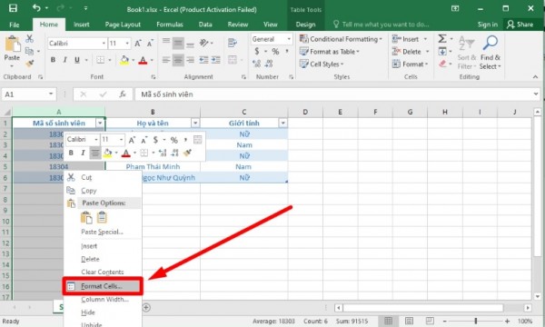Click the AutoSum sigma icon
This screenshot has height=327, width=545.
click(442, 38)
